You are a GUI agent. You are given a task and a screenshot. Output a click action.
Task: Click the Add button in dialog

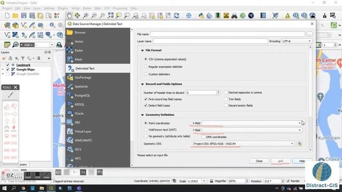[281, 161]
